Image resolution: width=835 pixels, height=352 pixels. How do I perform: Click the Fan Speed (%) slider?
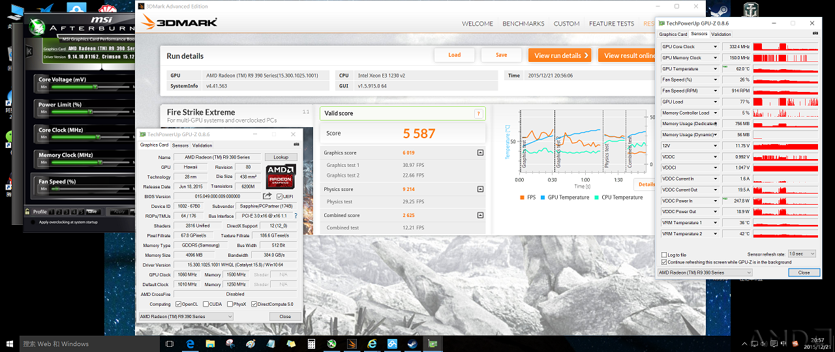coord(91,189)
